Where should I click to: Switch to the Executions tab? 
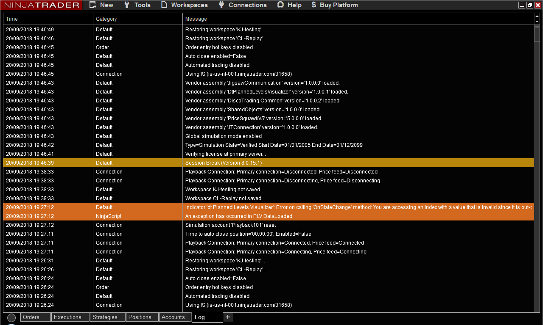click(70, 317)
